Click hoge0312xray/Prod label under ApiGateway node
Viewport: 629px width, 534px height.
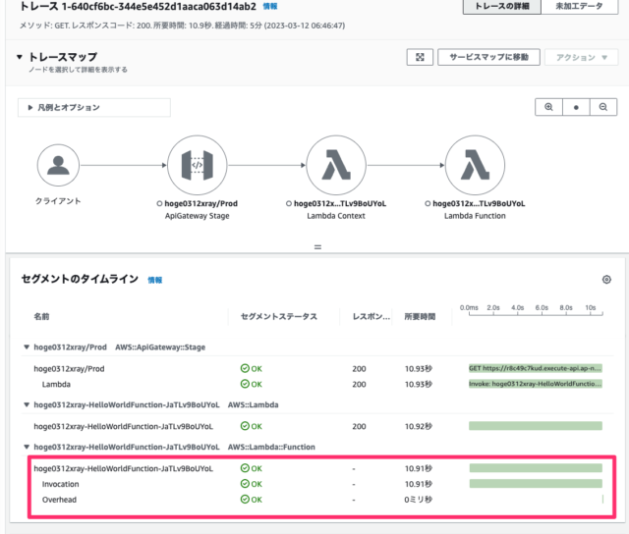click(x=200, y=203)
